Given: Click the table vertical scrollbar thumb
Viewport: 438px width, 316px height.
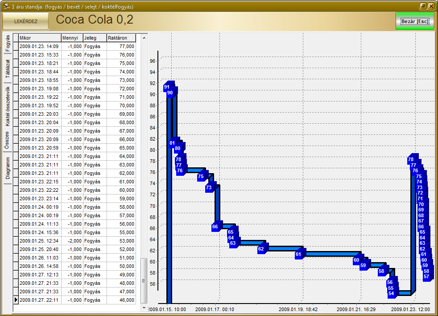Looking at the screenshot, I should click(144, 280).
